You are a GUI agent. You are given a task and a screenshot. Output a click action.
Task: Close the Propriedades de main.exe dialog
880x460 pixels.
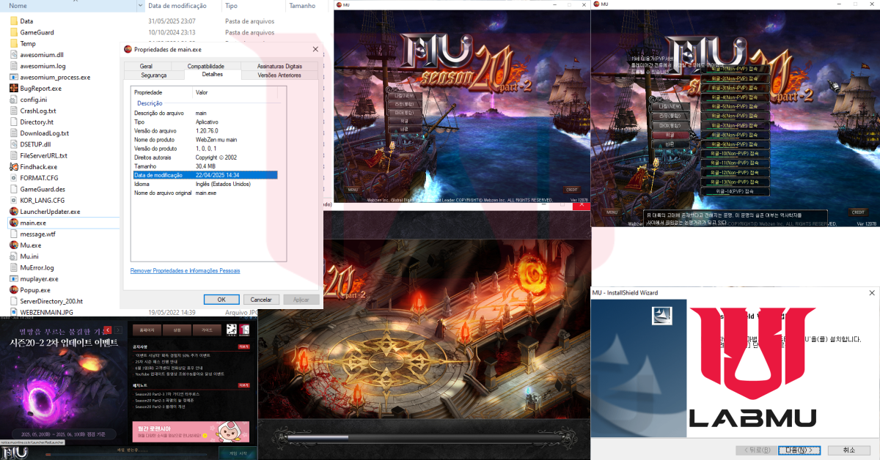pyautogui.click(x=315, y=49)
